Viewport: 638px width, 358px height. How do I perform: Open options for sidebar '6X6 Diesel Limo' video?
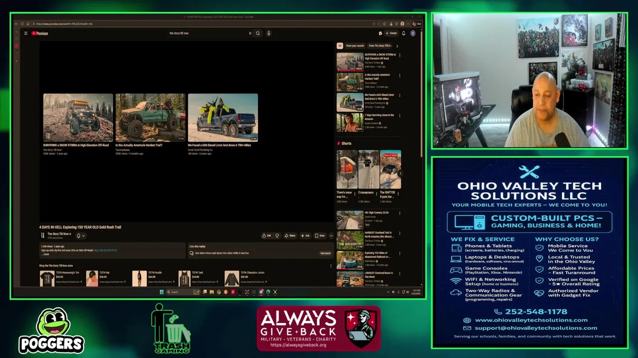pos(399,95)
